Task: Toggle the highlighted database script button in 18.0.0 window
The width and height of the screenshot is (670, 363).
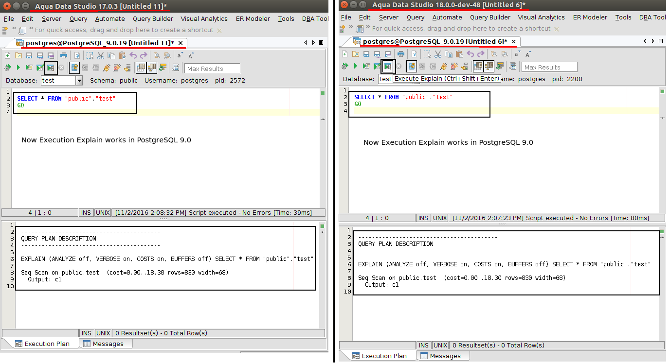Action: click(412, 66)
